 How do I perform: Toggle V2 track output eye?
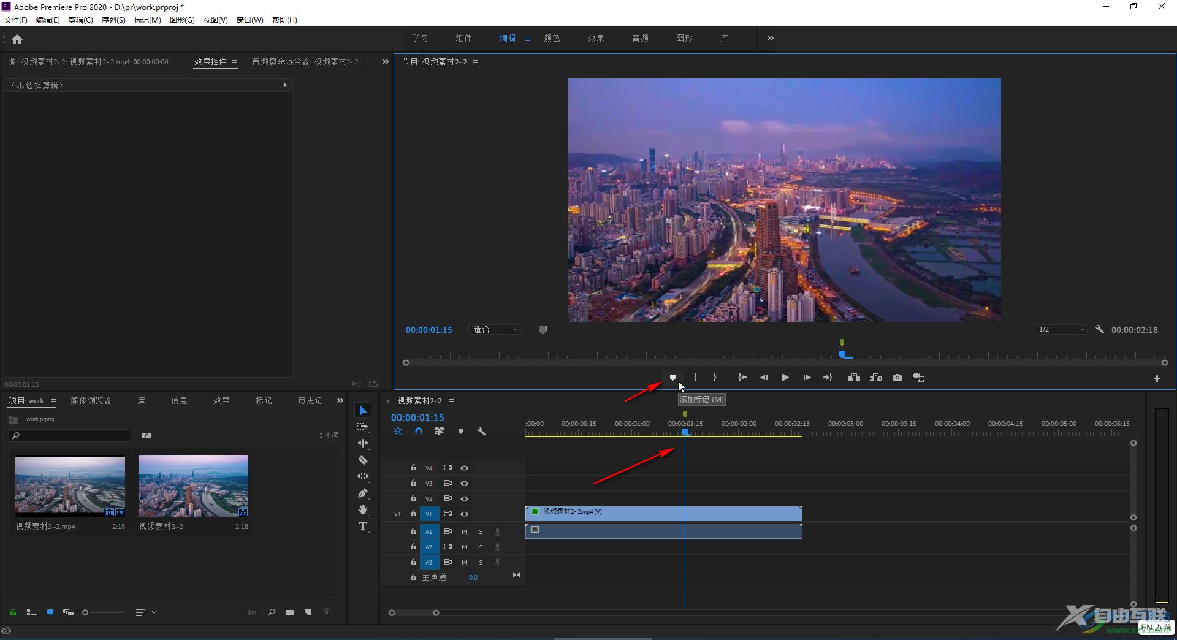464,498
